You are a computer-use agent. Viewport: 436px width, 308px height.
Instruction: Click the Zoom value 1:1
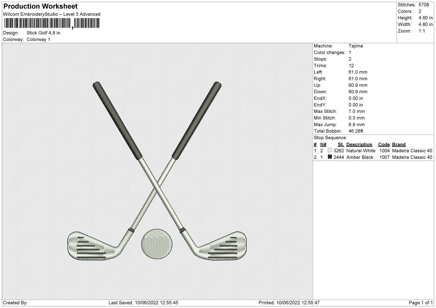click(422, 31)
